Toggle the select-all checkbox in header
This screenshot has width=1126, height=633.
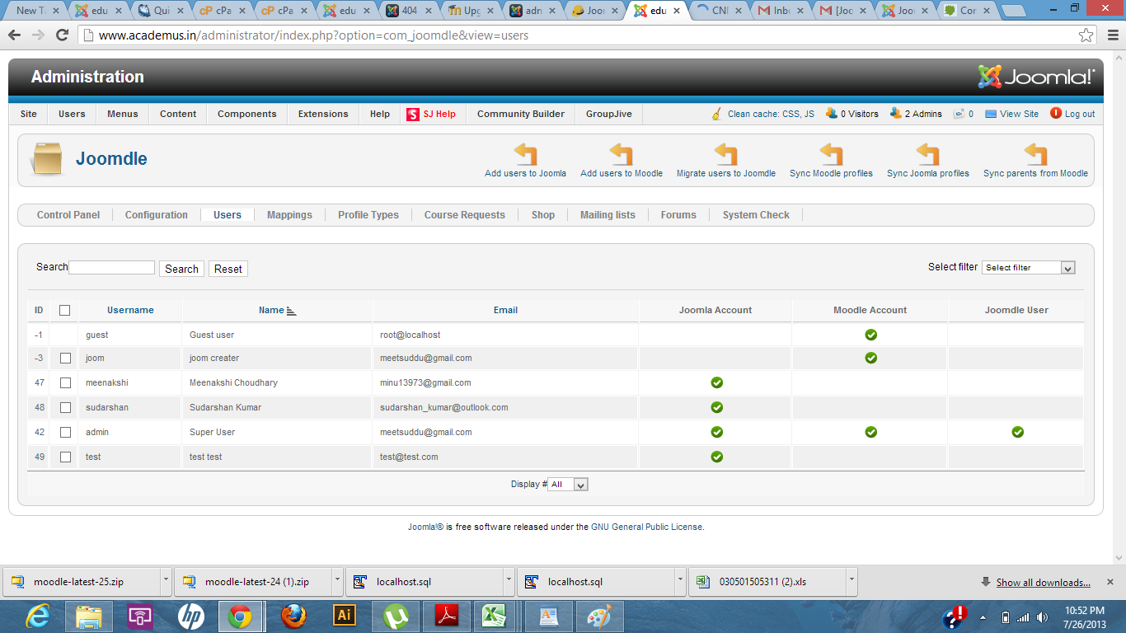pyautogui.click(x=65, y=311)
